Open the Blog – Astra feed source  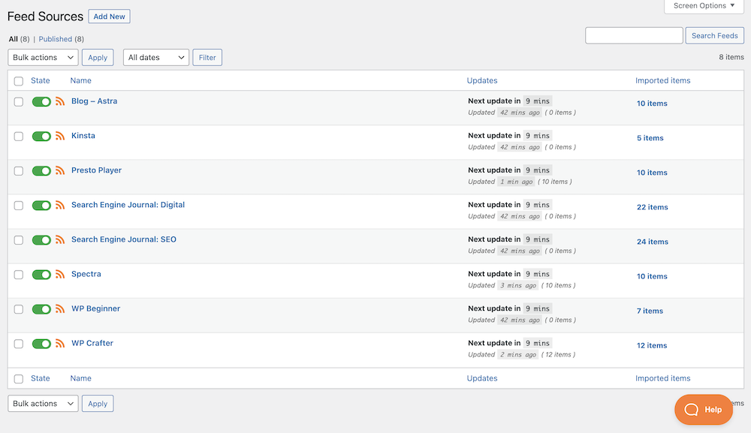coord(95,101)
